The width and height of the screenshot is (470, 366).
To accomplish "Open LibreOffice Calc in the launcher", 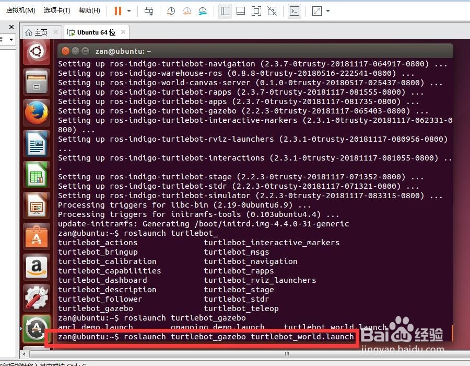I will (37, 175).
